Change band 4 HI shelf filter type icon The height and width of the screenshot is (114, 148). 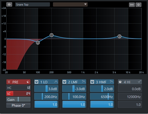click(139, 82)
